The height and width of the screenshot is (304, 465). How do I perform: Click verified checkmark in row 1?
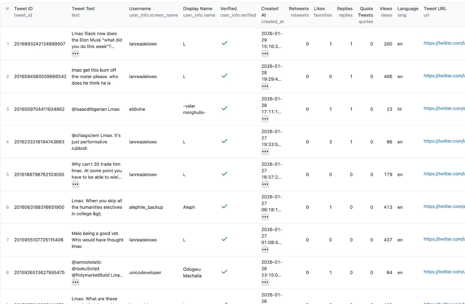224,43
